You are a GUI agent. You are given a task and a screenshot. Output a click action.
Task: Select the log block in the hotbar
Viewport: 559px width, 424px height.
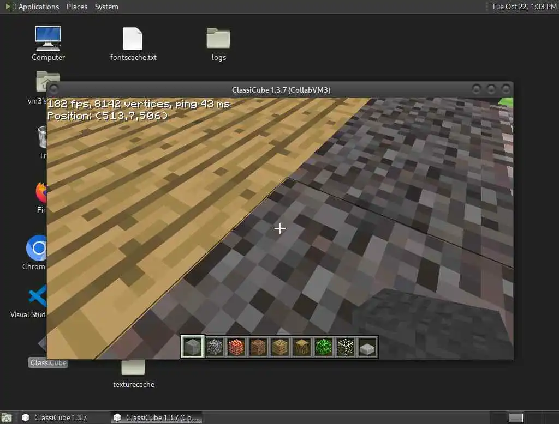(301, 347)
